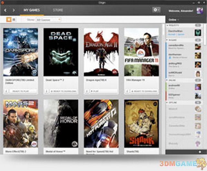
Task: Select the grid view icon
Action: (x=9, y=20)
